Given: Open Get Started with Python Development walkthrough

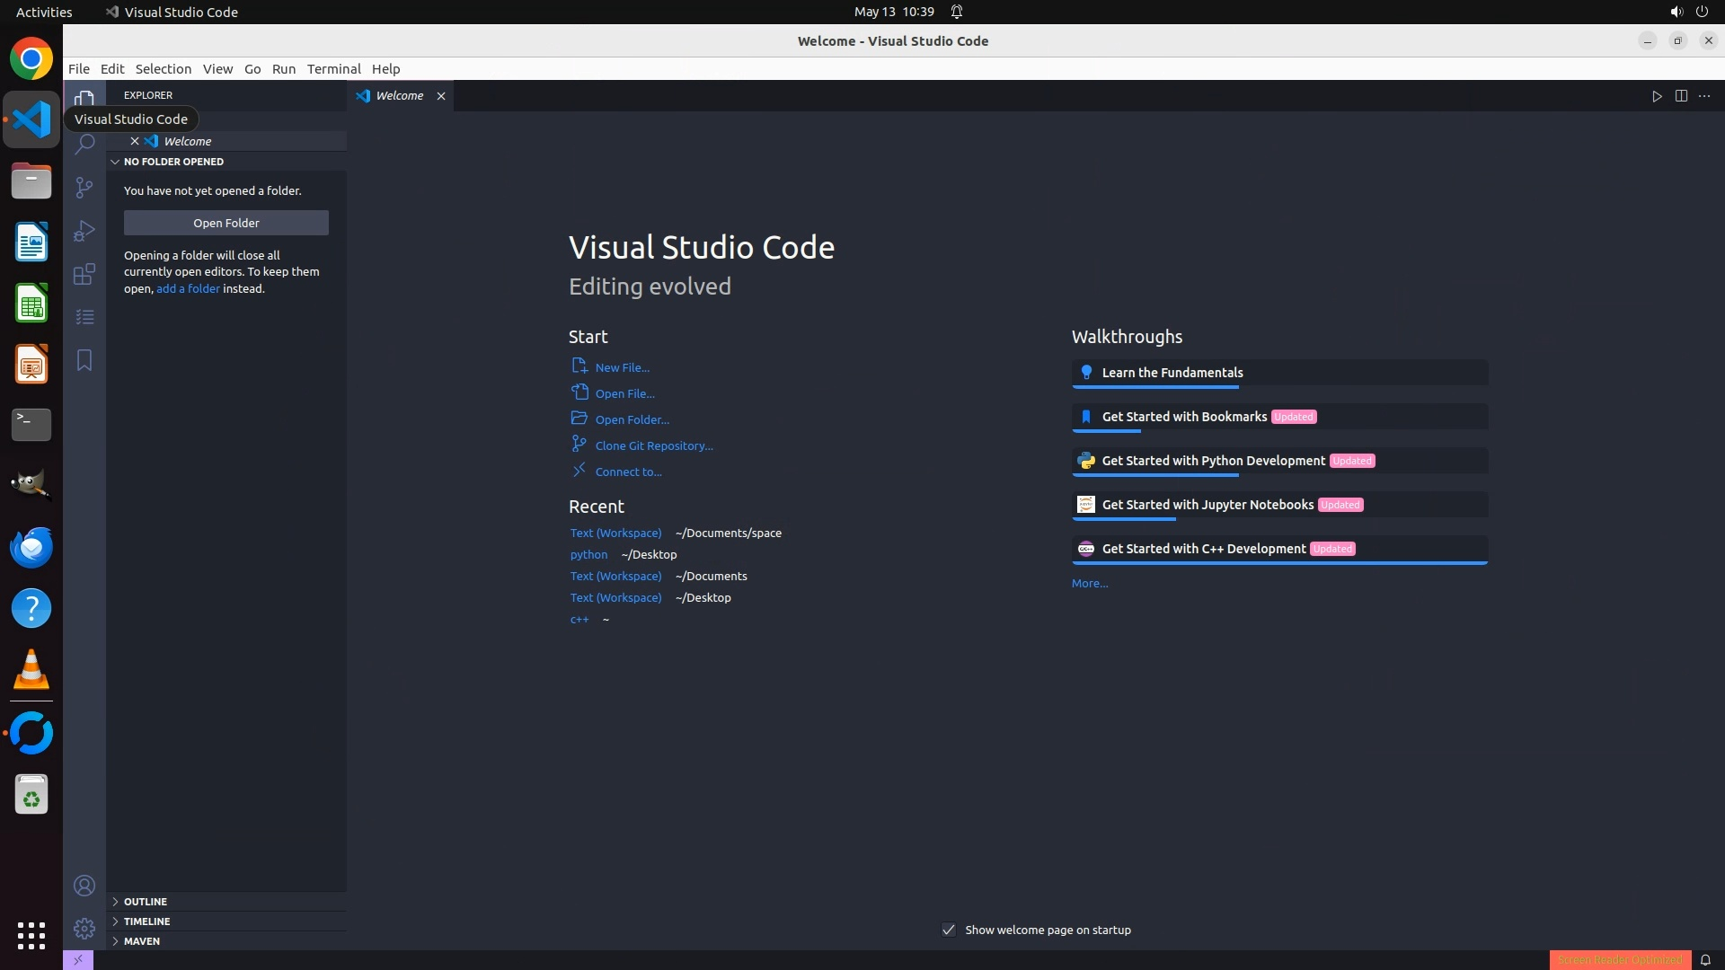Looking at the screenshot, I should (1213, 461).
